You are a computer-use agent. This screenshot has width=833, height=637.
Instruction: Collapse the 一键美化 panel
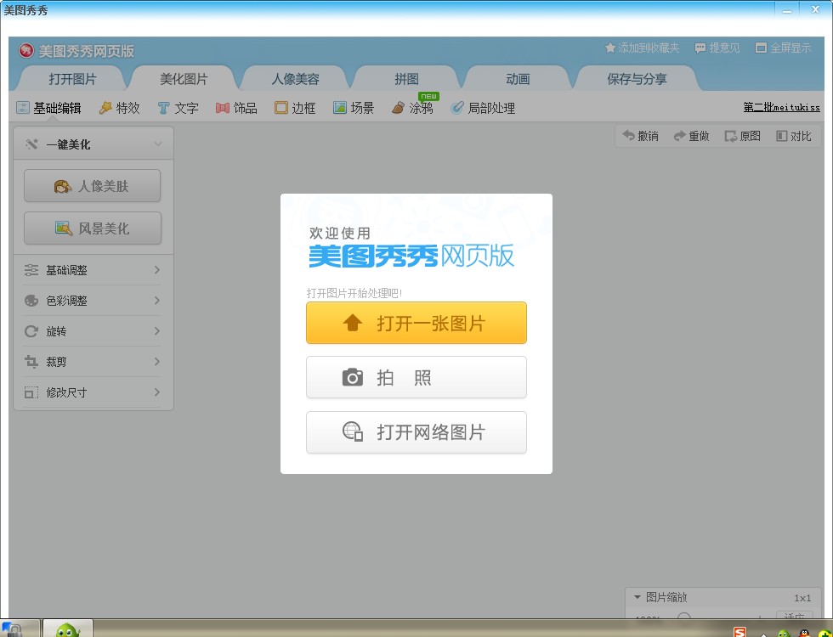(157, 144)
